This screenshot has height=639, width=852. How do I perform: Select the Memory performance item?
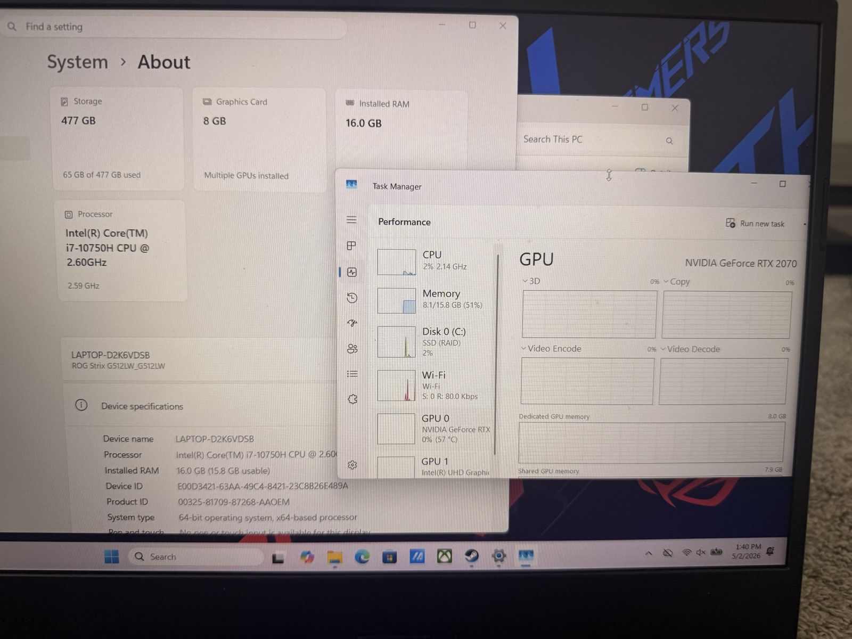pos(434,299)
